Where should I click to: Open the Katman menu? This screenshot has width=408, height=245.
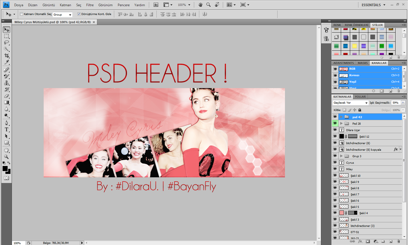coord(65,5)
